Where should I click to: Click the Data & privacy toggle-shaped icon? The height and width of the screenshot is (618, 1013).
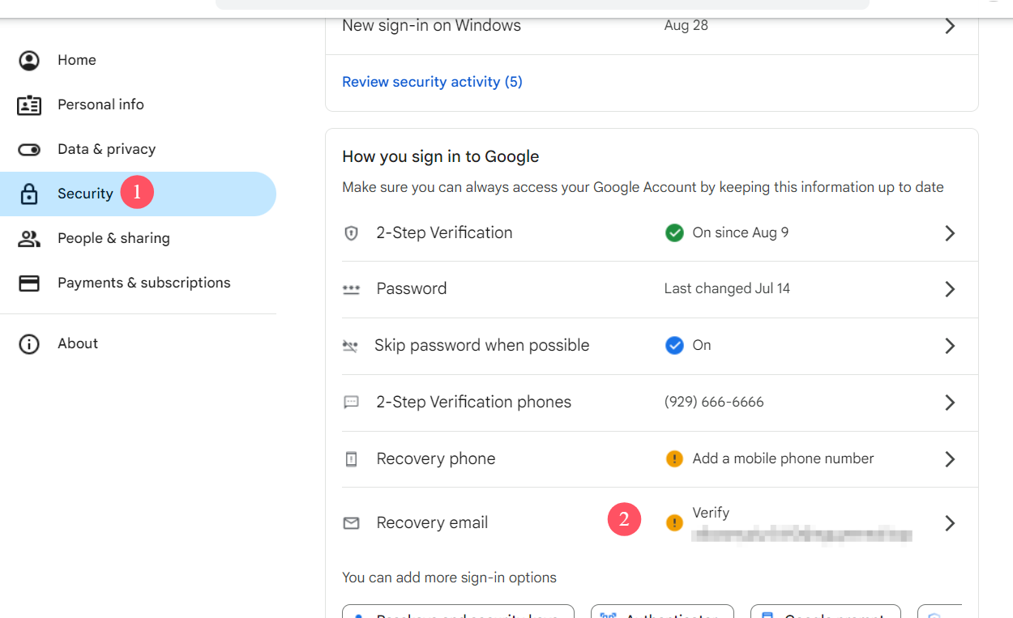29,150
